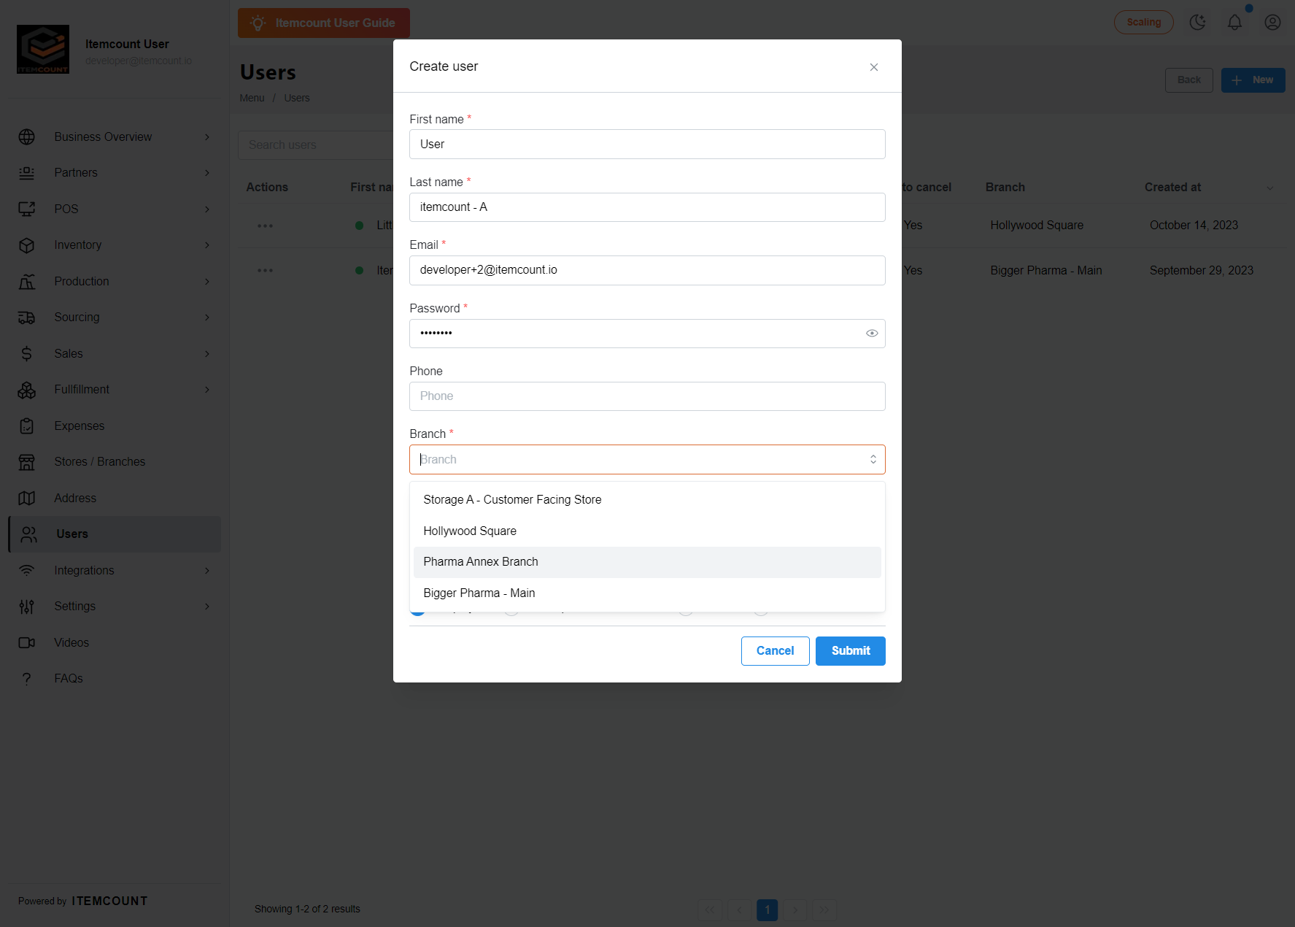The height and width of the screenshot is (927, 1295).
Task: Pick Pharma Annex Branch option
Action: click(x=647, y=562)
